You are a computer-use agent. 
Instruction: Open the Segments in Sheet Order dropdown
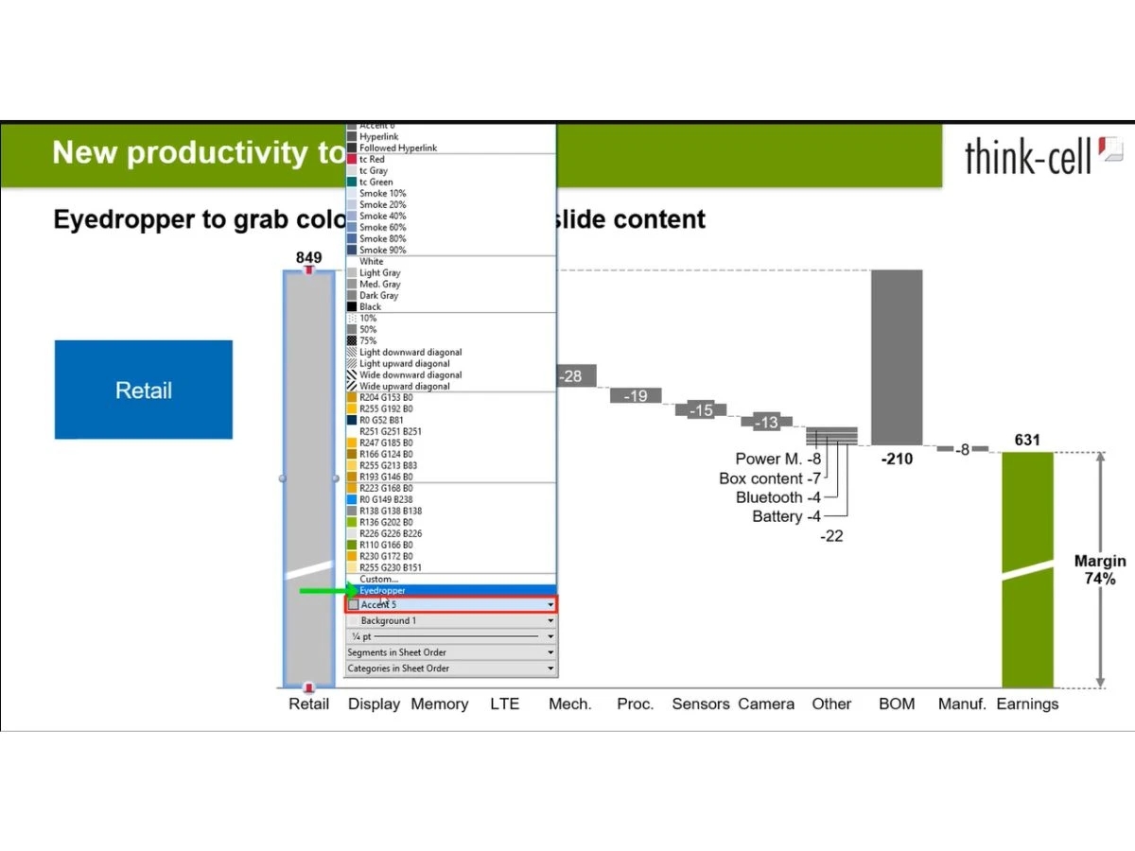tap(549, 651)
